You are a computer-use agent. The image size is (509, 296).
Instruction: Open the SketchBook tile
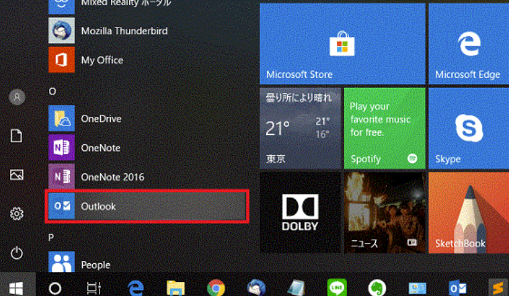point(469,213)
